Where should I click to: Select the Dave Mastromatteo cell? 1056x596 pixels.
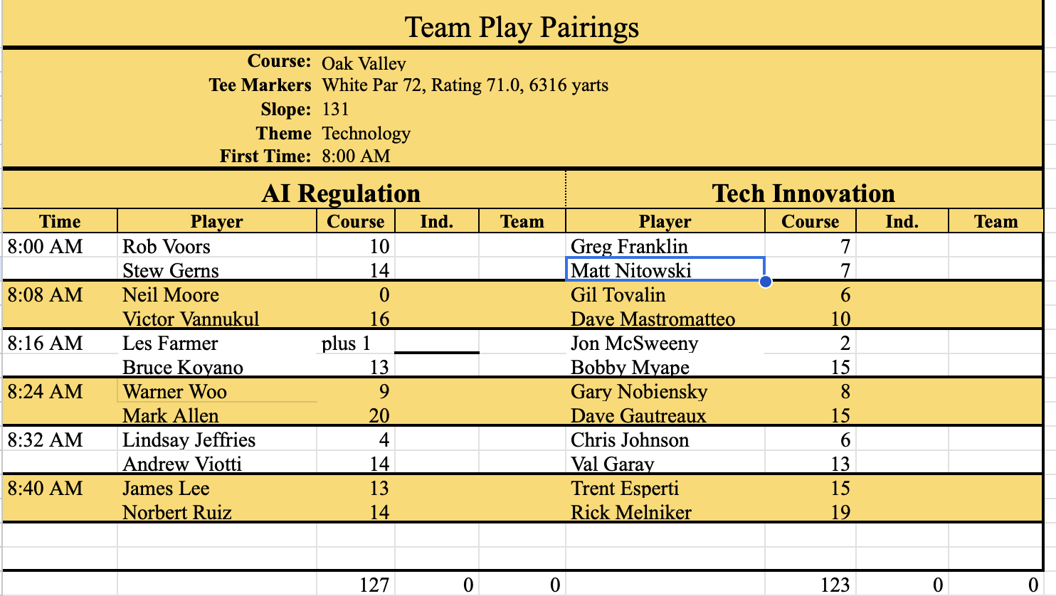(x=653, y=319)
